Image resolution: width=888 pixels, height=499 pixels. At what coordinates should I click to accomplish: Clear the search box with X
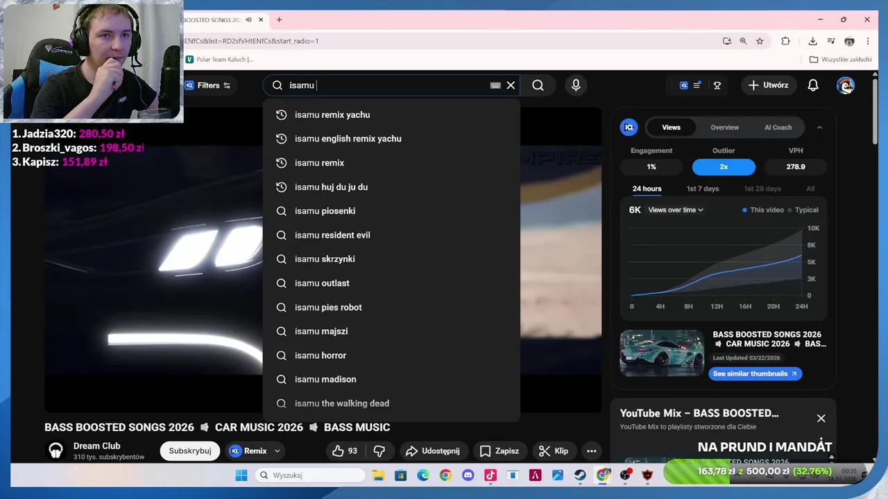pos(511,85)
